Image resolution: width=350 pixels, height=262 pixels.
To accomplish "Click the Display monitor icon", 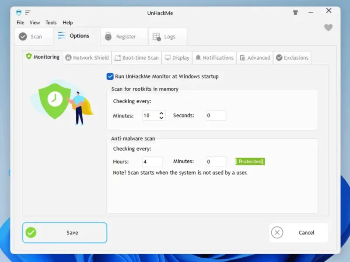I will (168, 58).
